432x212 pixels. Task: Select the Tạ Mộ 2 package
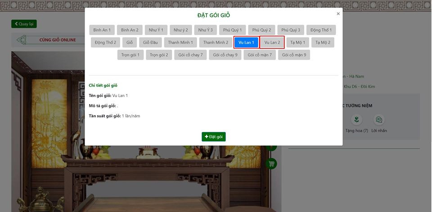pos(323,43)
